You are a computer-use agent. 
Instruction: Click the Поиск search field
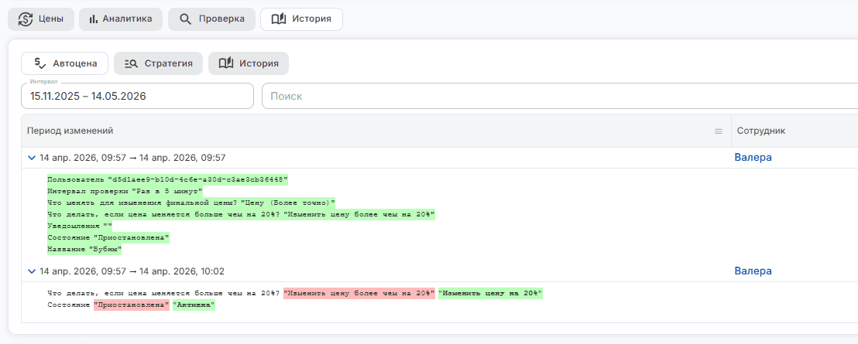560,96
